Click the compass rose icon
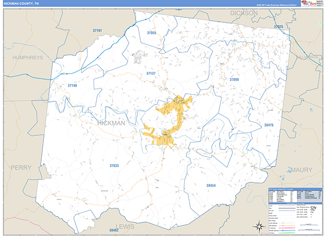This screenshot has height=236, width=325. 259,226
